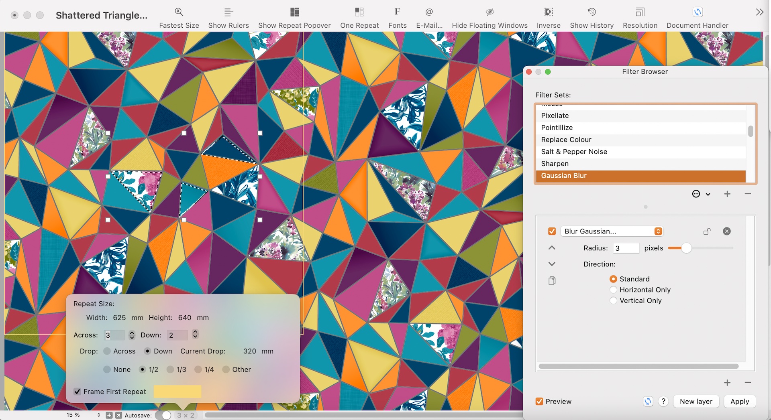
Task: Open the Document Handler
Action: point(698,12)
